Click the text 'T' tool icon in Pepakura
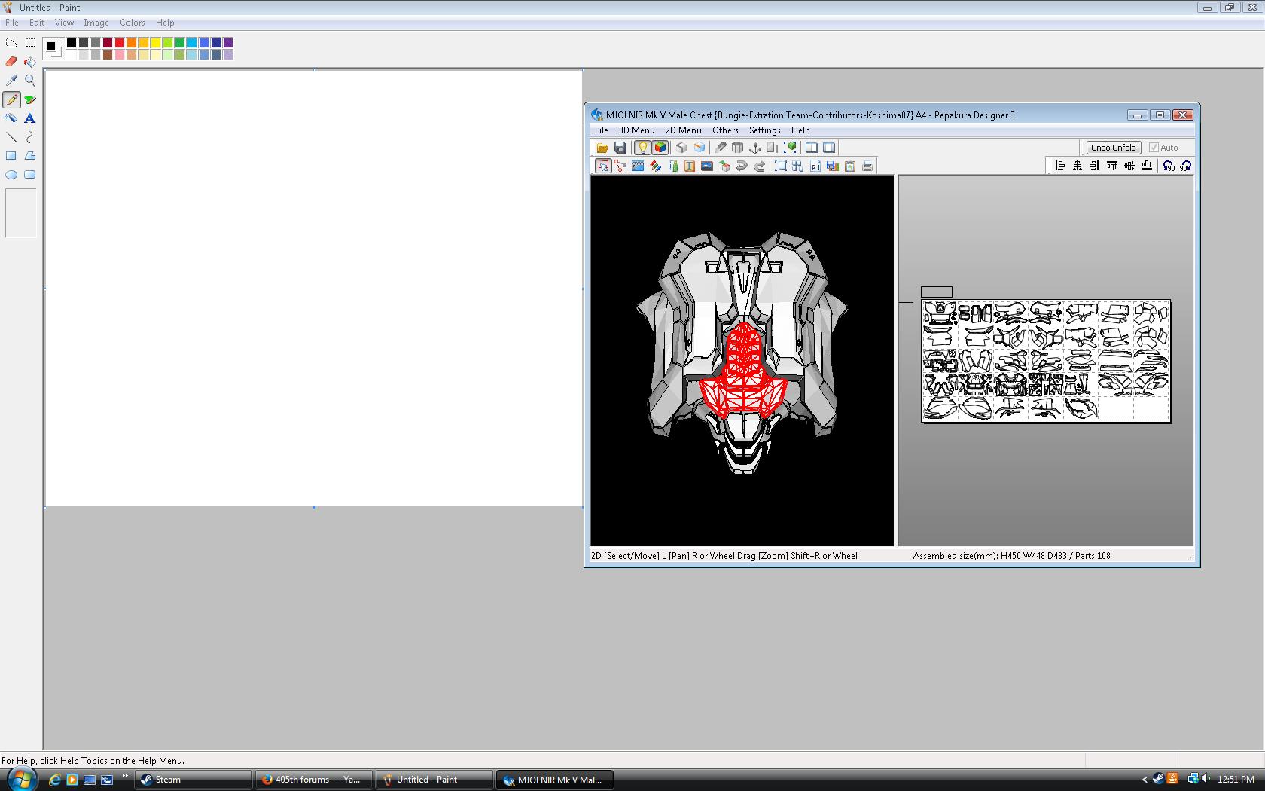This screenshot has height=791, width=1265. click(690, 166)
